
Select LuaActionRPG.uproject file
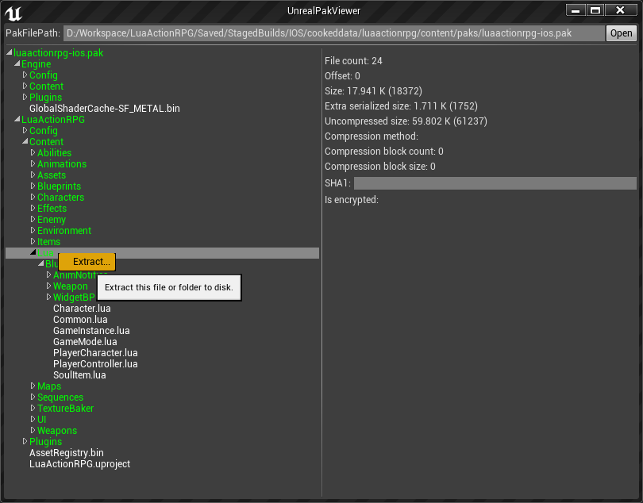tap(79, 463)
